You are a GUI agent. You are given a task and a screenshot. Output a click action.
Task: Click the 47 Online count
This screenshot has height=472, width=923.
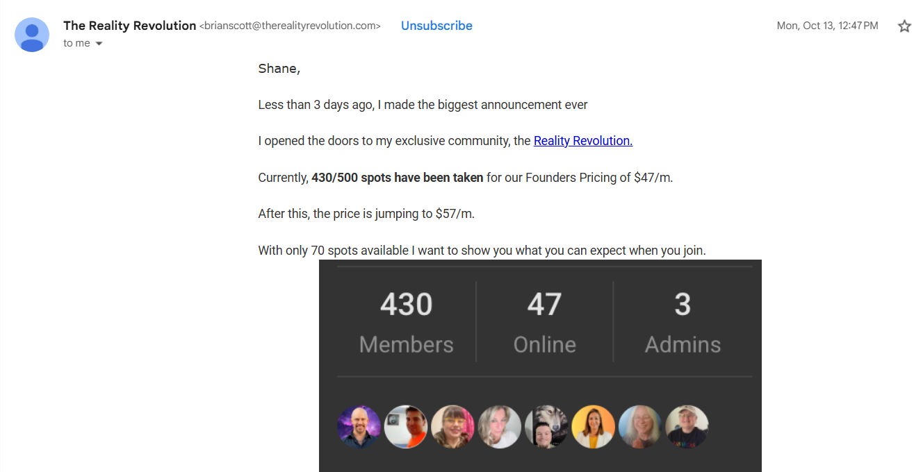coord(544,322)
